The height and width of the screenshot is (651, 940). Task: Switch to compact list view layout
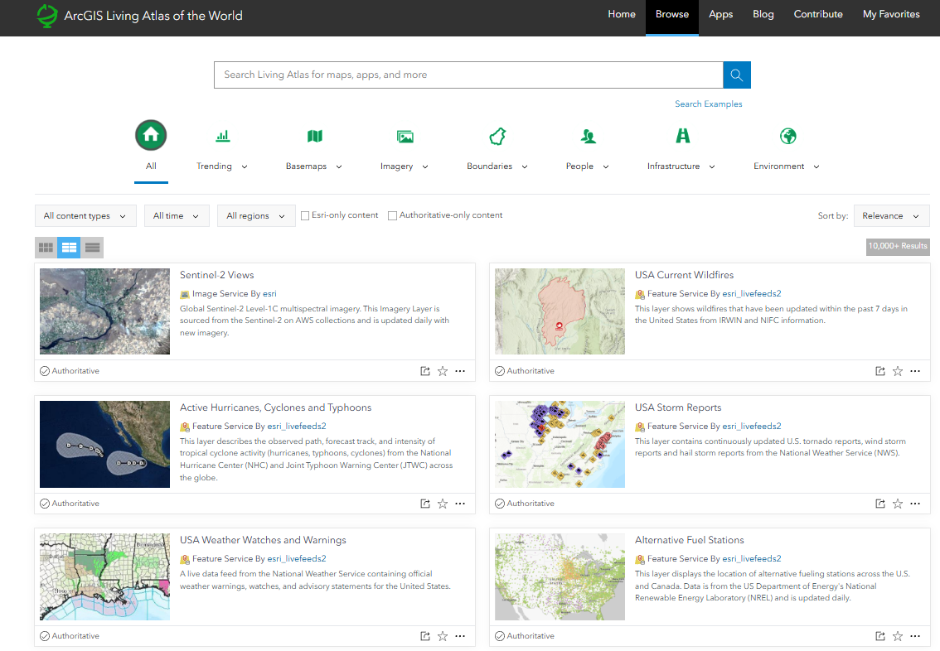[x=92, y=247]
